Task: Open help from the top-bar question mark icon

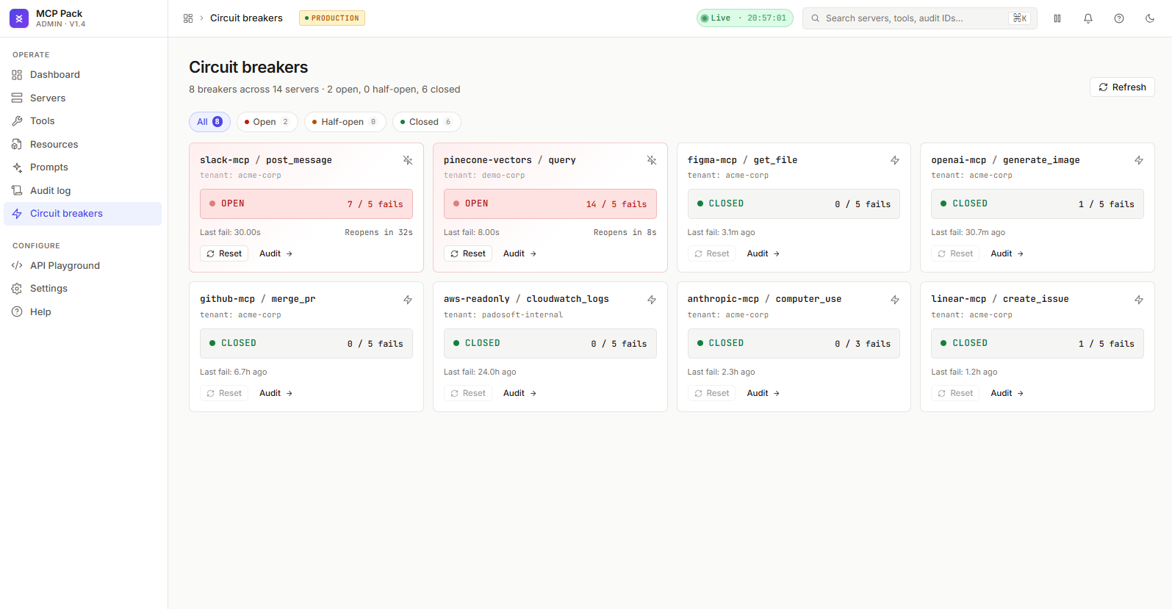Action: 1119,18
